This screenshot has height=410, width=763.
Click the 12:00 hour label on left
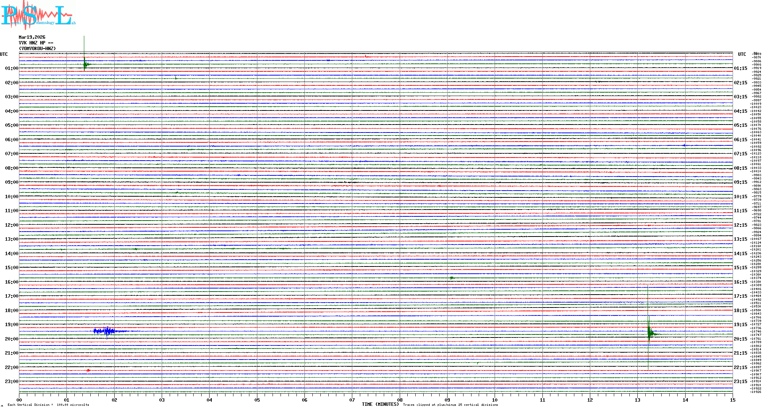point(11,225)
